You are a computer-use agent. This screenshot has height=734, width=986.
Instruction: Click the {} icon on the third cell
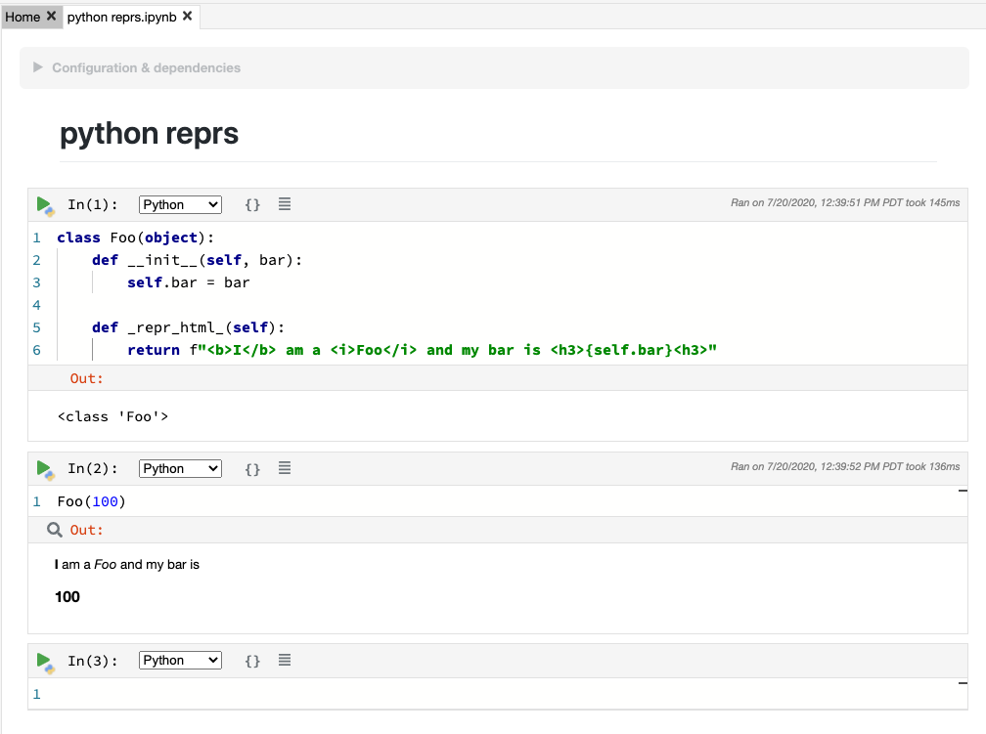(252, 660)
